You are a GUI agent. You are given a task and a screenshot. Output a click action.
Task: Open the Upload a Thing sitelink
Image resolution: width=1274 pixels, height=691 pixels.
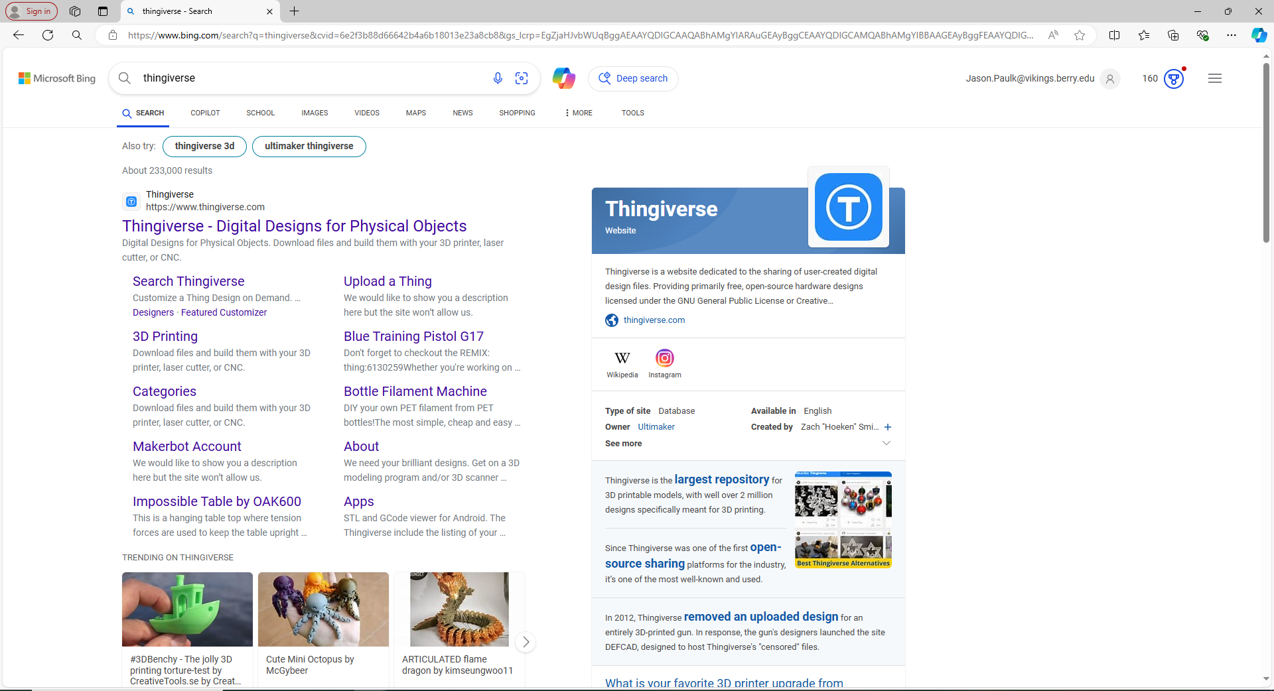(x=388, y=281)
